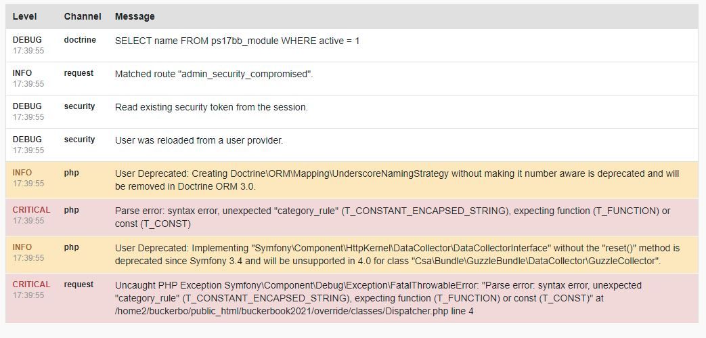Click the Channel column header
Viewport: 706px width, 338px height.
(83, 17)
